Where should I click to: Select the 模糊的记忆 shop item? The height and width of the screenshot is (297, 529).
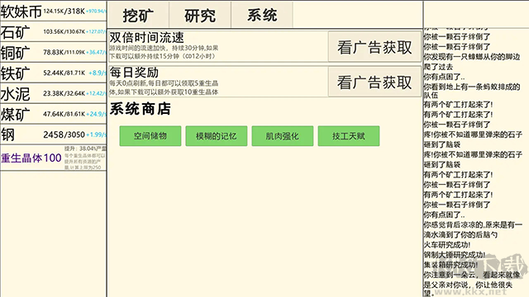point(217,136)
